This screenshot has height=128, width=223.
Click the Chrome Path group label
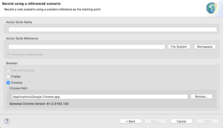pos(18,88)
